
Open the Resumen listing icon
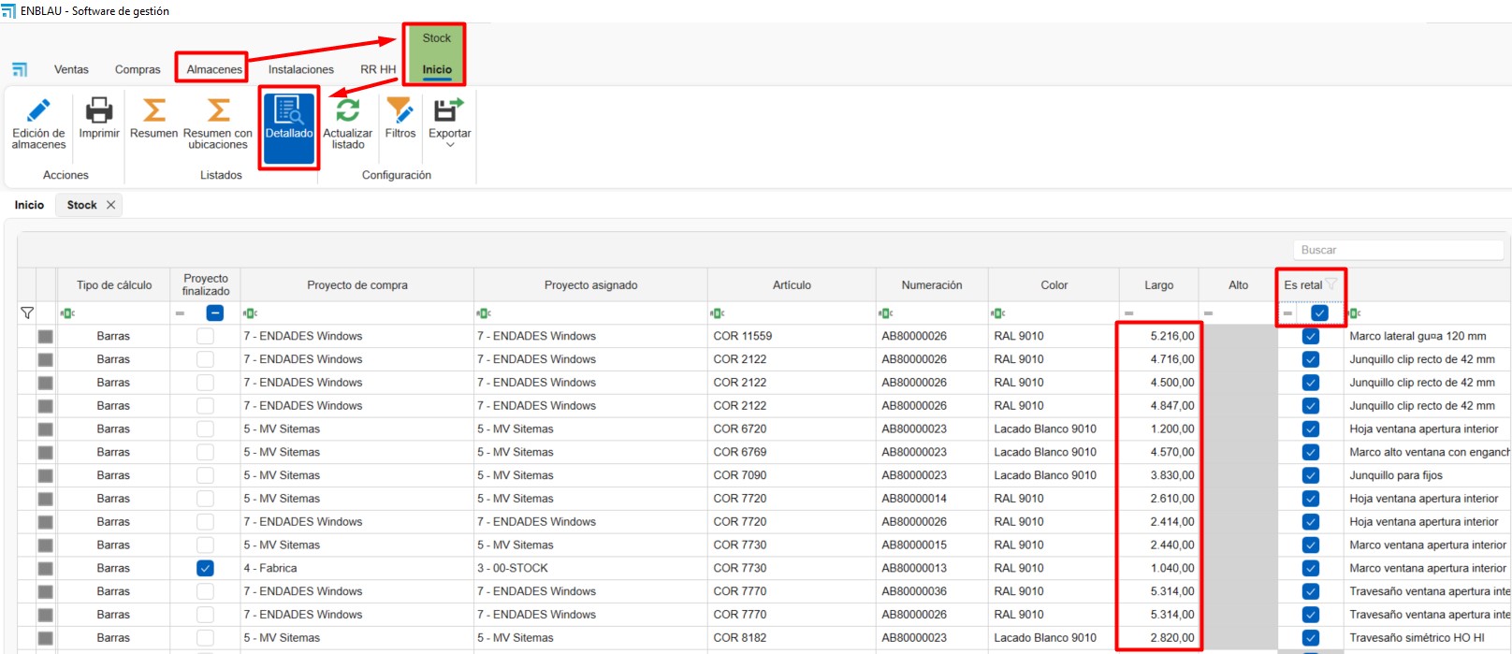click(153, 112)
